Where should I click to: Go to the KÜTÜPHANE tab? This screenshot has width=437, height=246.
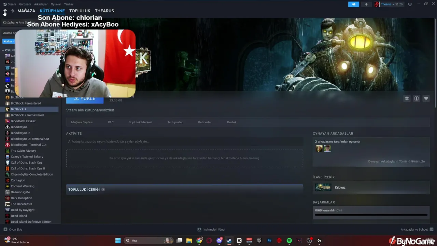point(52,11)
